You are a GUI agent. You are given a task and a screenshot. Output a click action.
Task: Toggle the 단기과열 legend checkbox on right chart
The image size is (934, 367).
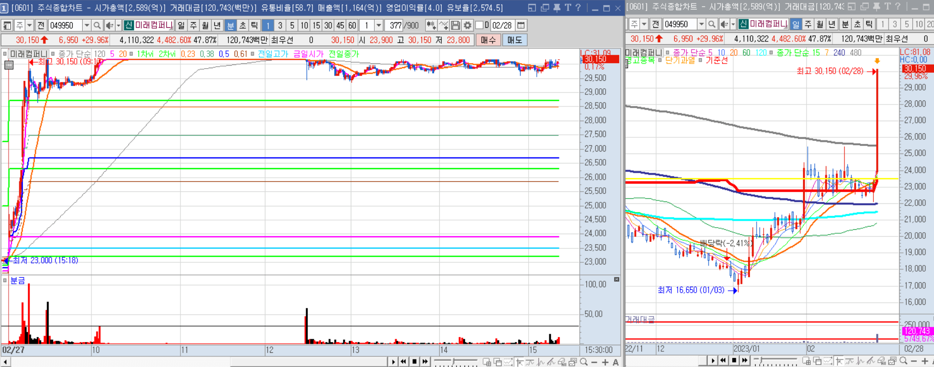[660, 60]
